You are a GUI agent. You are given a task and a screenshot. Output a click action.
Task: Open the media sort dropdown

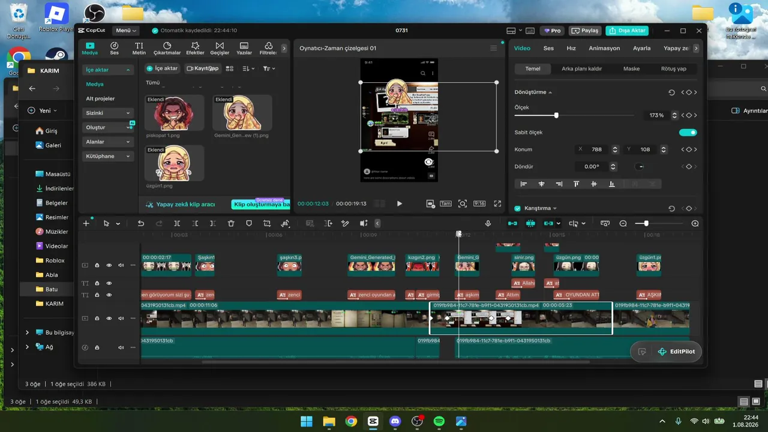click(248, 68)
